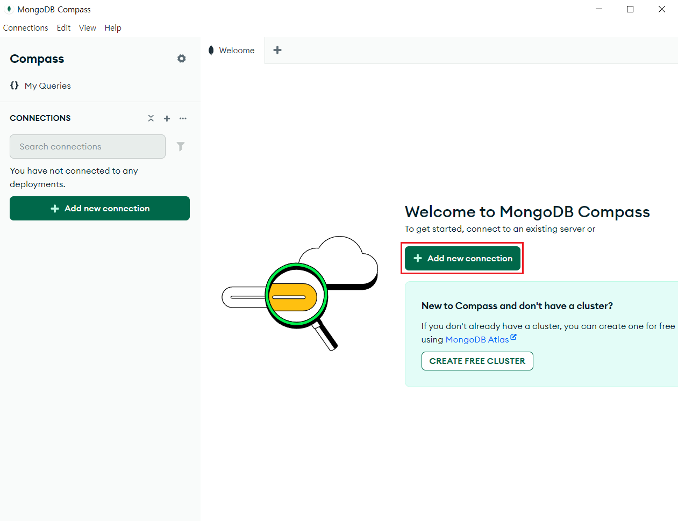This screenshot has height=521, width=678.
Task: Click Add new connection on welcome page
Action: coord(462,258)
